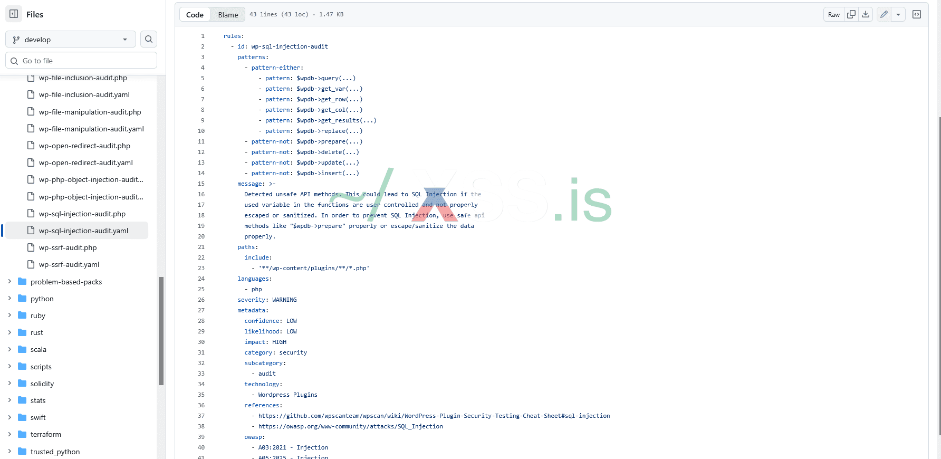The image size is (941, 459).
Task: Click 'impact: HIGH' line text
Action: coord(265,342)
